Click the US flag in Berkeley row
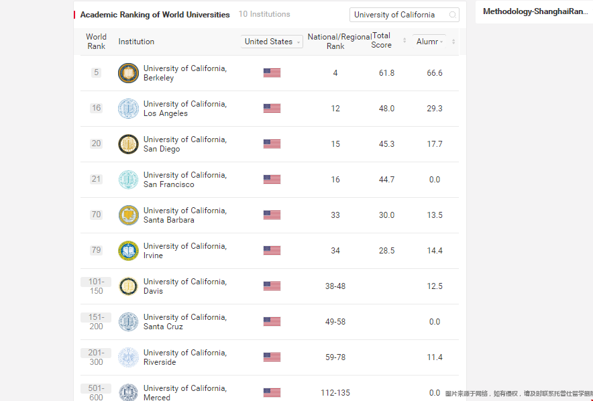 tap(272, 73)
